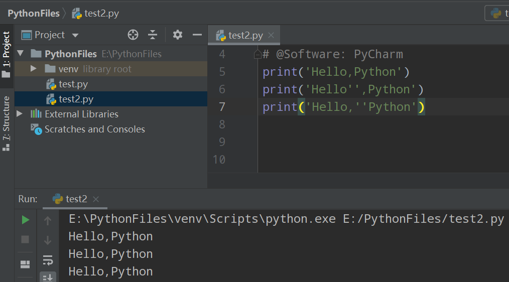Place cursor in print on line 6
Screen dimensions: 509x282
click(280, 89)
